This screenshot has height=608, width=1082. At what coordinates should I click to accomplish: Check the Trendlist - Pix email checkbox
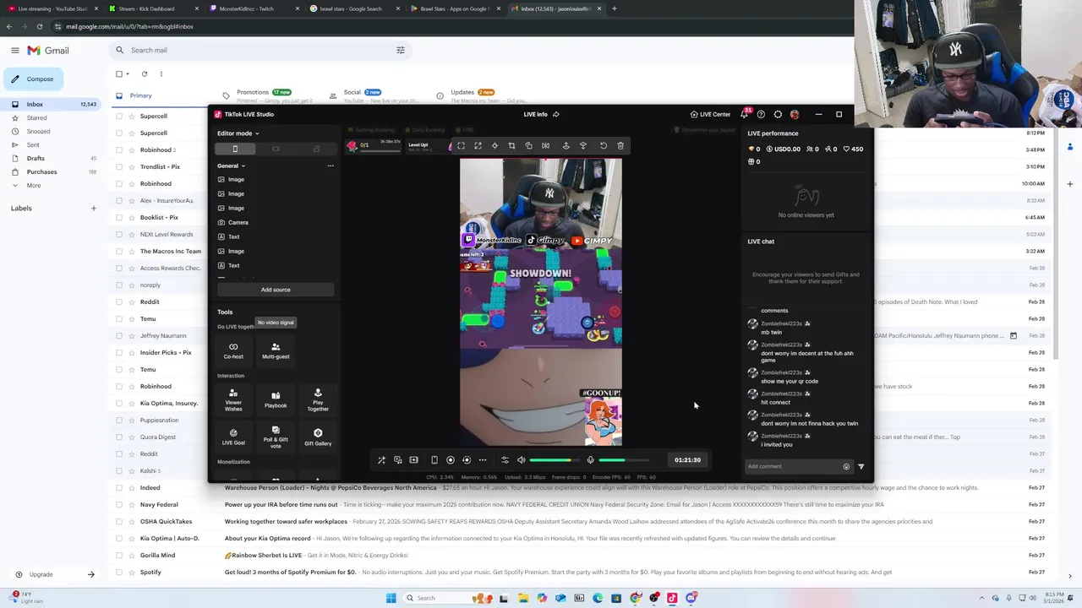(119, 166)
